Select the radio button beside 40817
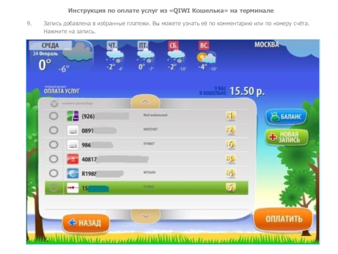The width and height of the screenshot is (338, 254). pyautogui.click(x=53, y=158)
